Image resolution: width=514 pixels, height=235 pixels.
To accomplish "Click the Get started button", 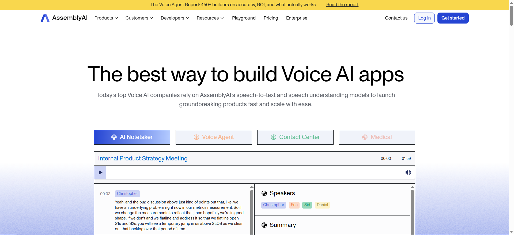I will tap(453, 18).
